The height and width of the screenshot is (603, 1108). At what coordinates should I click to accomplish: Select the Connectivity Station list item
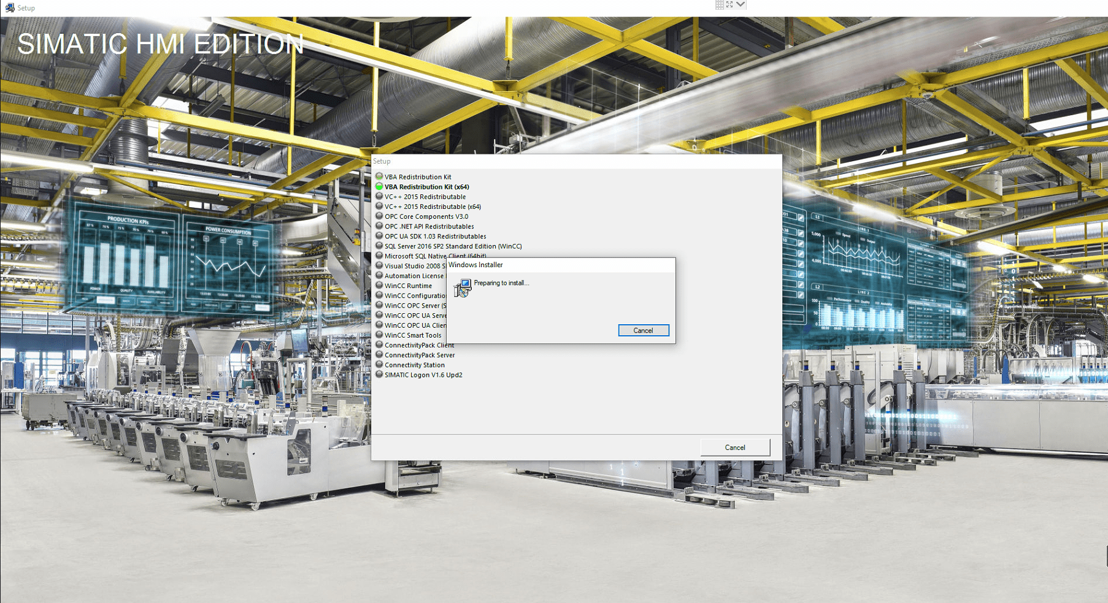click(414, 365)
